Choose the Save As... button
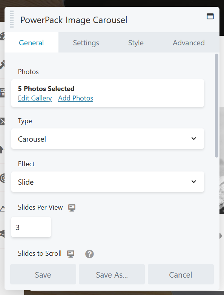The width and height of the screenshot is (224, 295). tap(112, 274)
